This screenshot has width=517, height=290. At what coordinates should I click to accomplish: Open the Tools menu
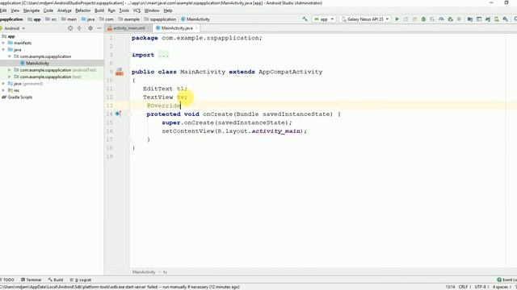[x=124, y=10]
